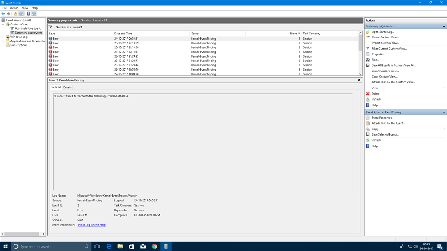Sort by Date and Time column header
This screenshot has width=447, height=251.
point(151,34)
